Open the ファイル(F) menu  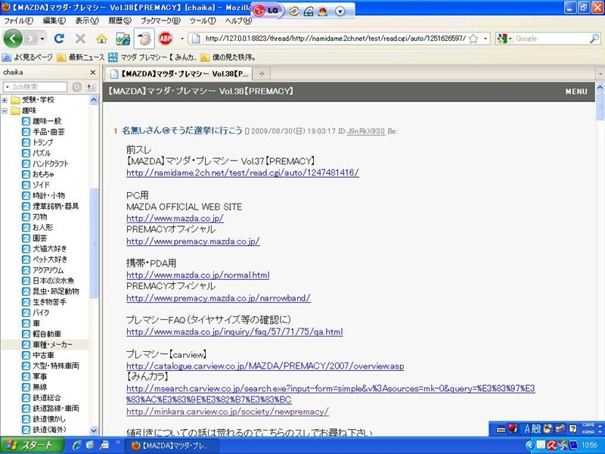tap(18, 20)
